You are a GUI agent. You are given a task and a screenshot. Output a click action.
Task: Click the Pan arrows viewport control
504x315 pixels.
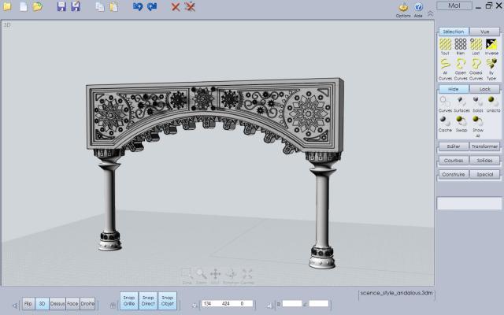(x=215, y=276)
